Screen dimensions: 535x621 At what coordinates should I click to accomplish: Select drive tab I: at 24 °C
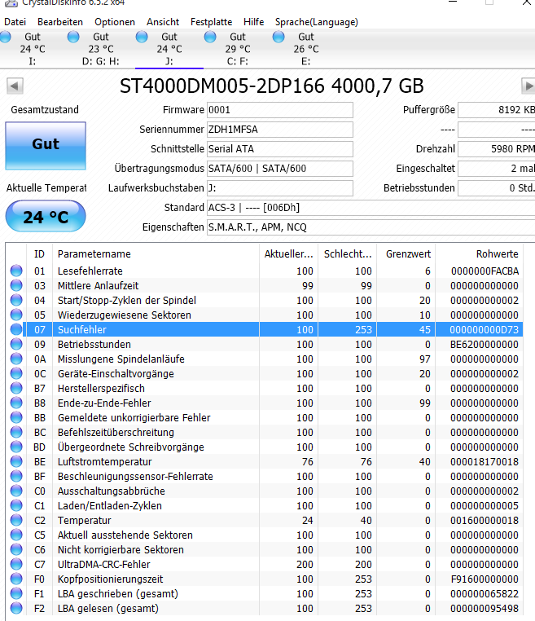tap(33, 49)
